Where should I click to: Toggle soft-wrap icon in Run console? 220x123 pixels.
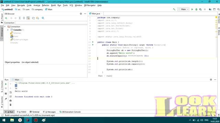pyautogui.click(x=11, y=92)
